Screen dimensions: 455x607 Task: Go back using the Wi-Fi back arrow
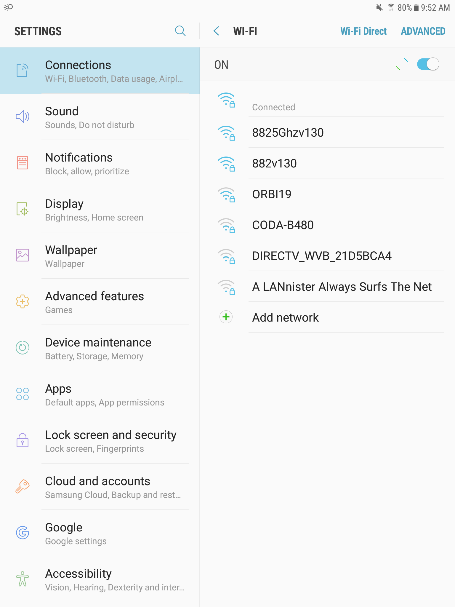(217, 31)
